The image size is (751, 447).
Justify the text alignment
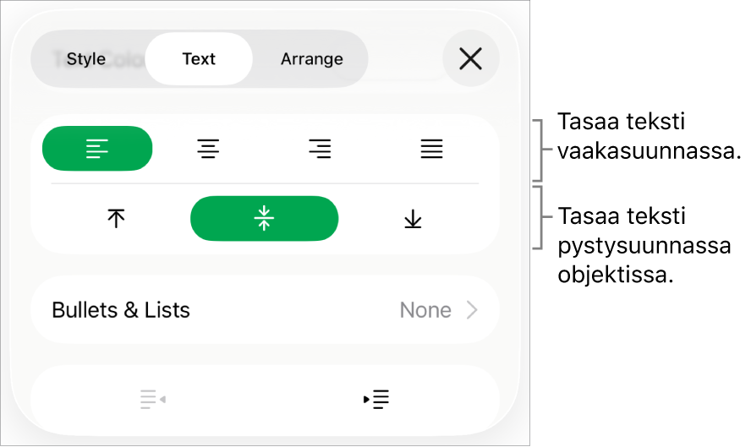coord(431,150)
